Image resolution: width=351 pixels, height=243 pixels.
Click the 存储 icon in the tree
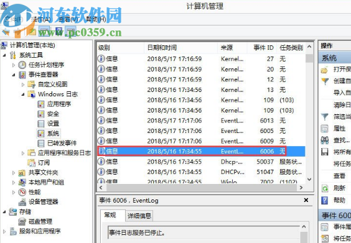pyautogui.click(x=13, y=212)
